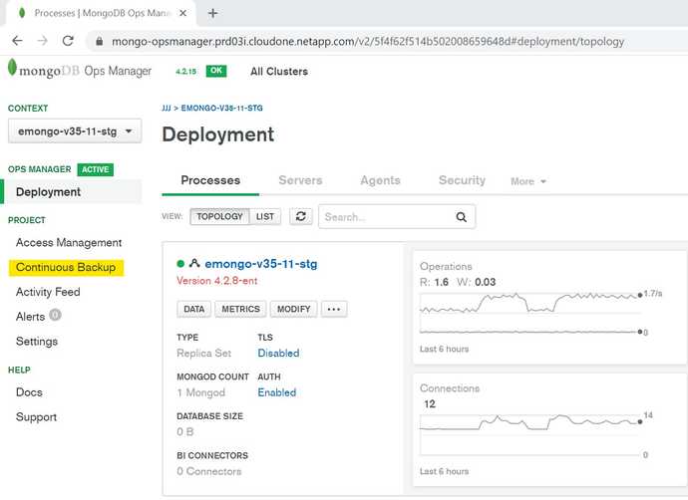Click the JJJ breadcrumb link

pos(167,108)
